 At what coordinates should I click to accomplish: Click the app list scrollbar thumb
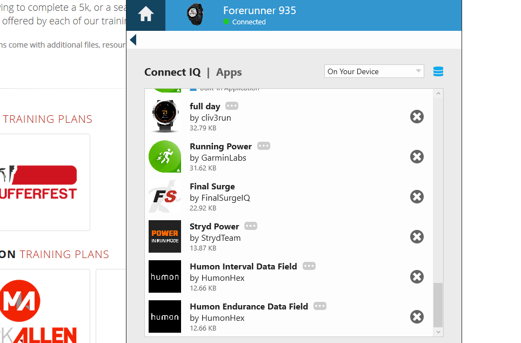(x=438, y=305)
